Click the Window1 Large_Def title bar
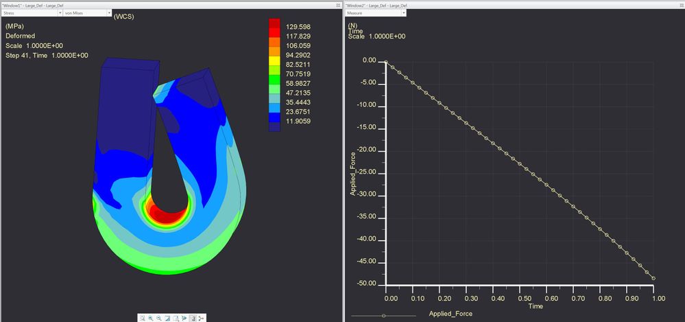The image size is (685, 322). (x=170, y=5)
